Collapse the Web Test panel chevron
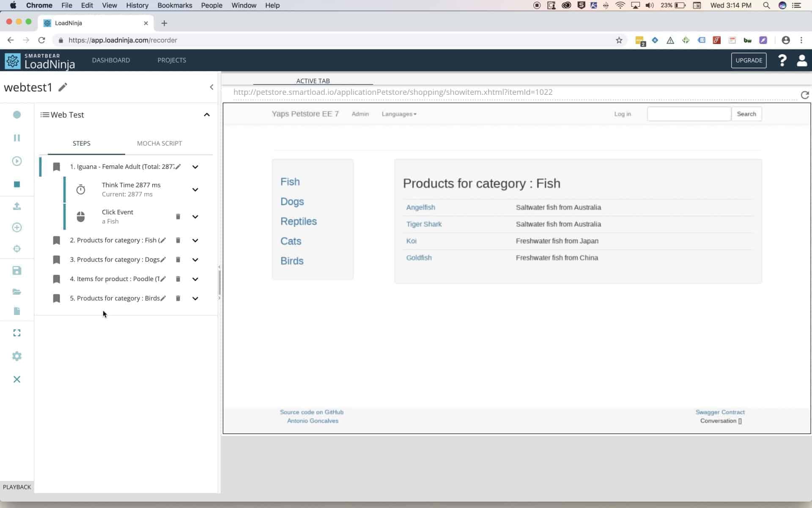The image size is (812, 508). (207, 115)
